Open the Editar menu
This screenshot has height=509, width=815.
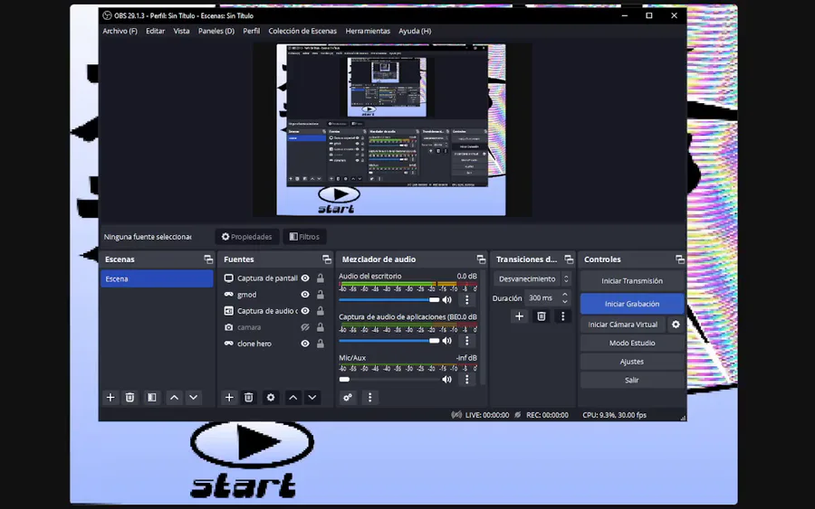(155, 31)
